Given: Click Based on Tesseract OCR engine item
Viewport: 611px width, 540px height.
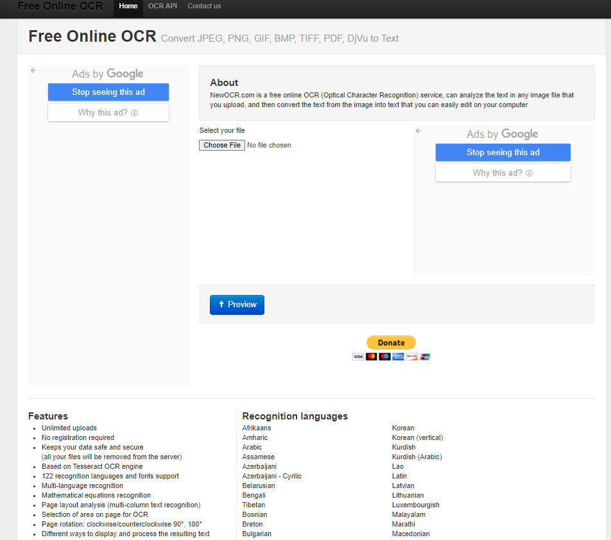Looking at the screenshot, I should pos(92,466).
